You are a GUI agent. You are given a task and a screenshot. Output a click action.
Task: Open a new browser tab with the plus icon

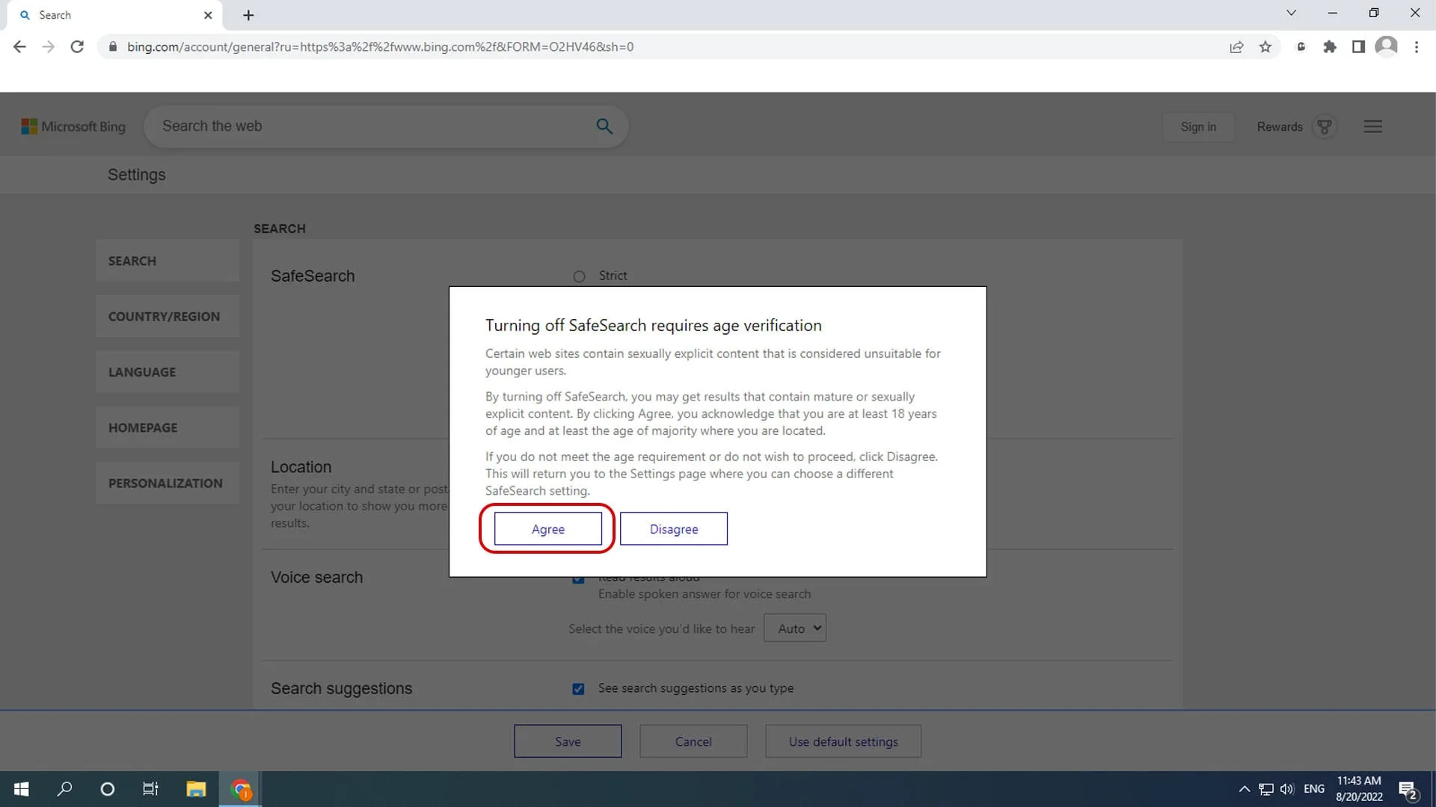click(248, 15)
